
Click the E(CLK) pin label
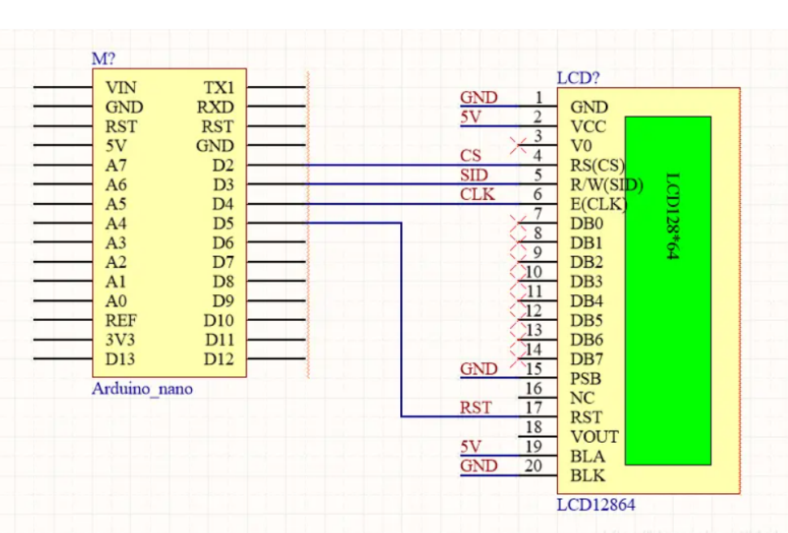pyautogui.click(x=599, y=204)
